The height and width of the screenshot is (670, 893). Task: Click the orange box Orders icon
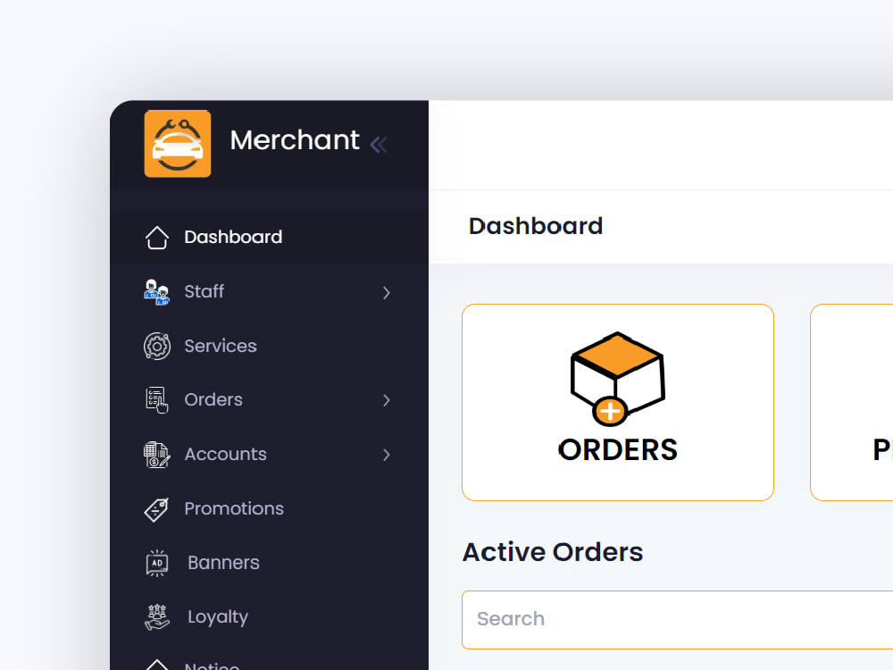(x=618, y=379)
